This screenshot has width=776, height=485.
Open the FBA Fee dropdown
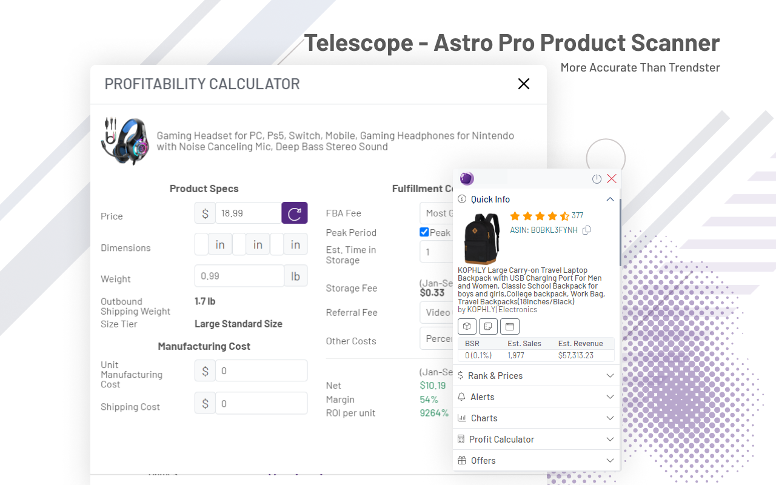[436, 213]
